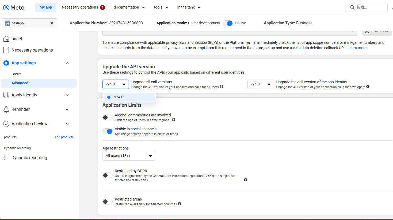Enable Alcohol commodities are involved toggle
This screenshot has height=220, width=393.
108,117
